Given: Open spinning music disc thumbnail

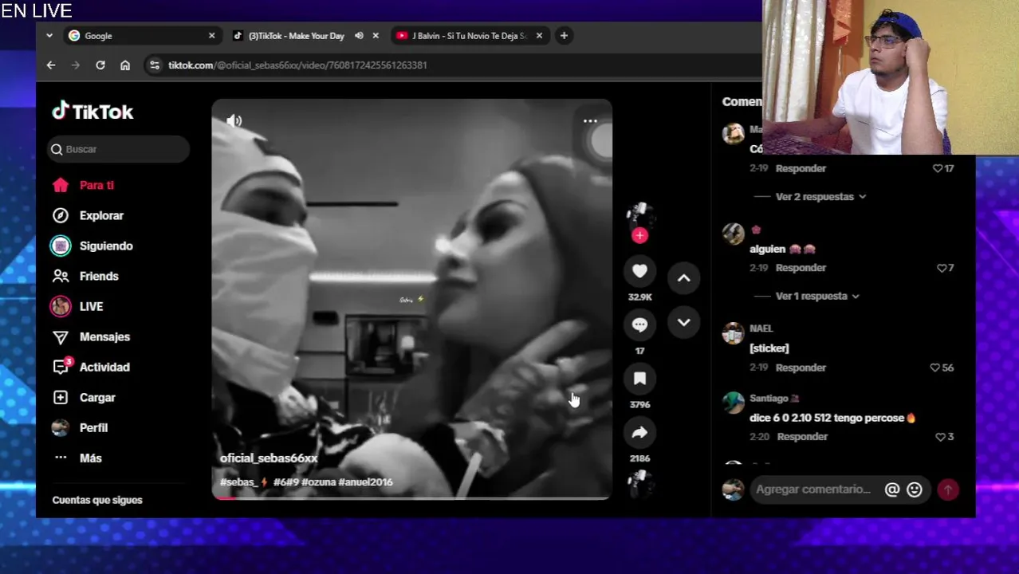Looking at the screenshot, I should click(x=639, y=483).
